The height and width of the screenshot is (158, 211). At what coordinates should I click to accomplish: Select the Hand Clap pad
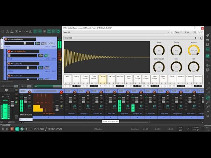pos(164,79)
